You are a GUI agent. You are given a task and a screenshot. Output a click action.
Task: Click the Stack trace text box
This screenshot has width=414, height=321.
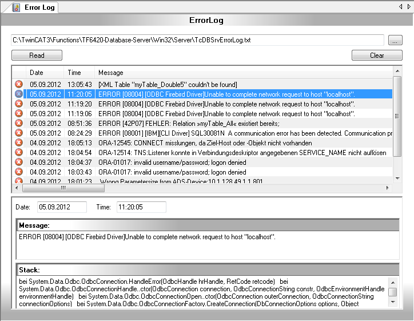(203, 292)
